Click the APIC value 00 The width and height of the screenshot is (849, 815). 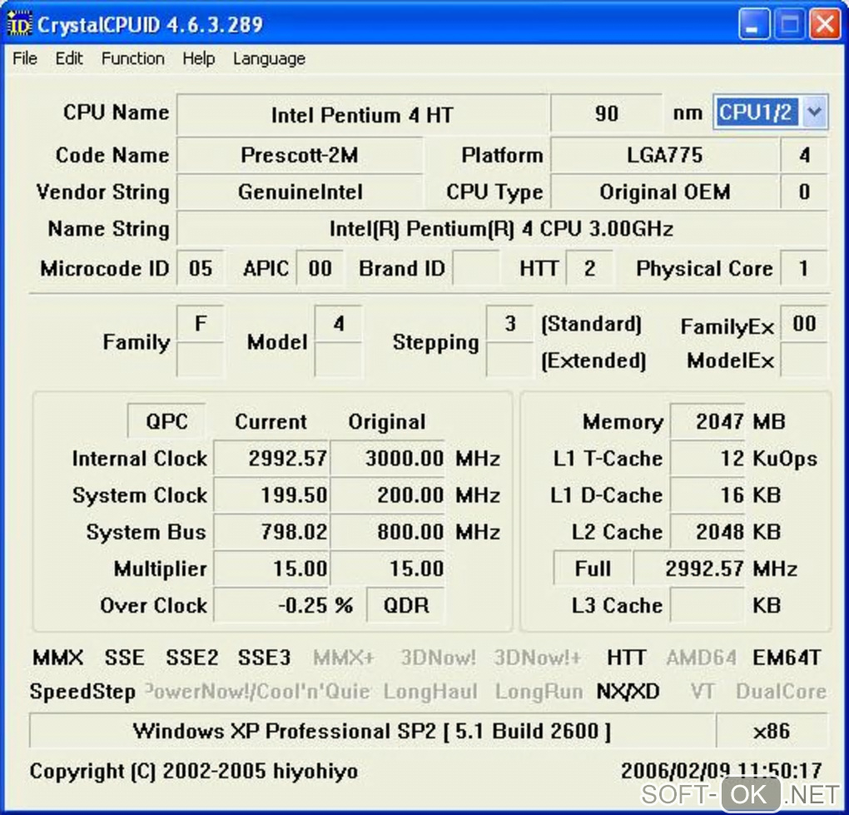pos(320,268)
